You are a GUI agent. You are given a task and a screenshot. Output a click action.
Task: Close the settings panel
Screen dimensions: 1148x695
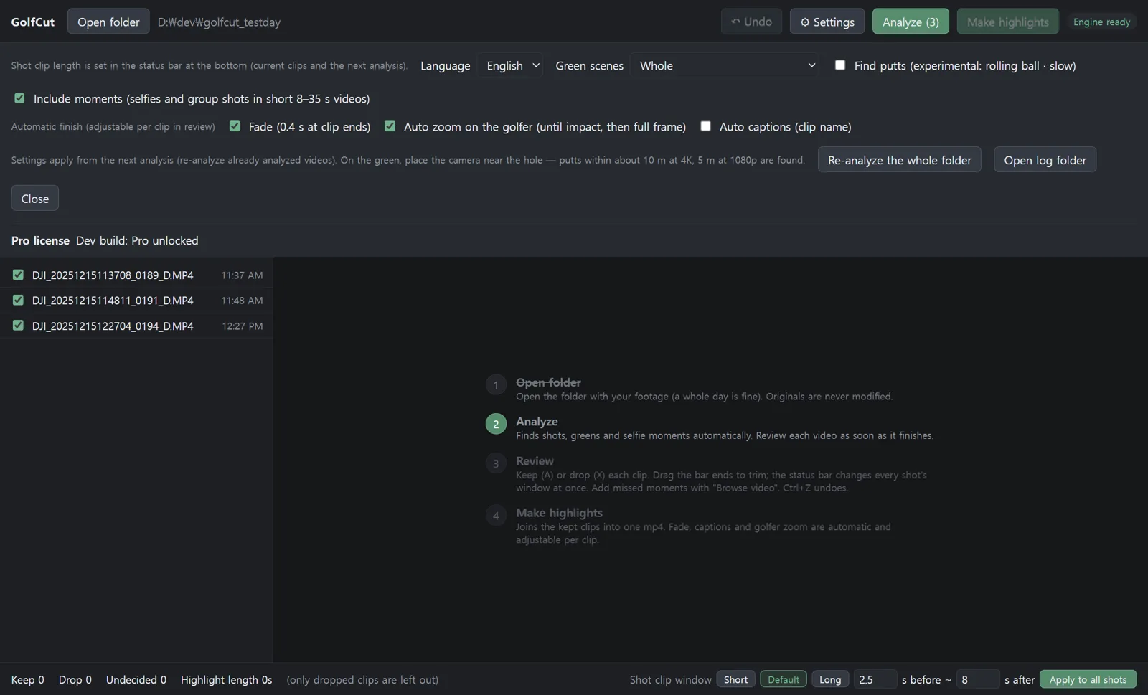click(x=35, y=198)
